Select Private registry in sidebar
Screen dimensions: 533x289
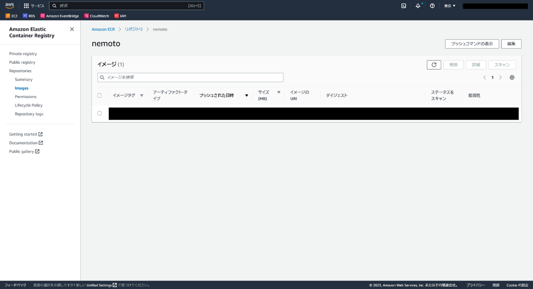(23, 54)
